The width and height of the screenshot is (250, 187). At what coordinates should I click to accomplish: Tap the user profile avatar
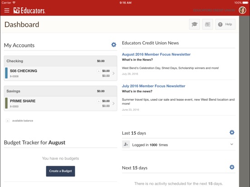[x=242, y=10]
